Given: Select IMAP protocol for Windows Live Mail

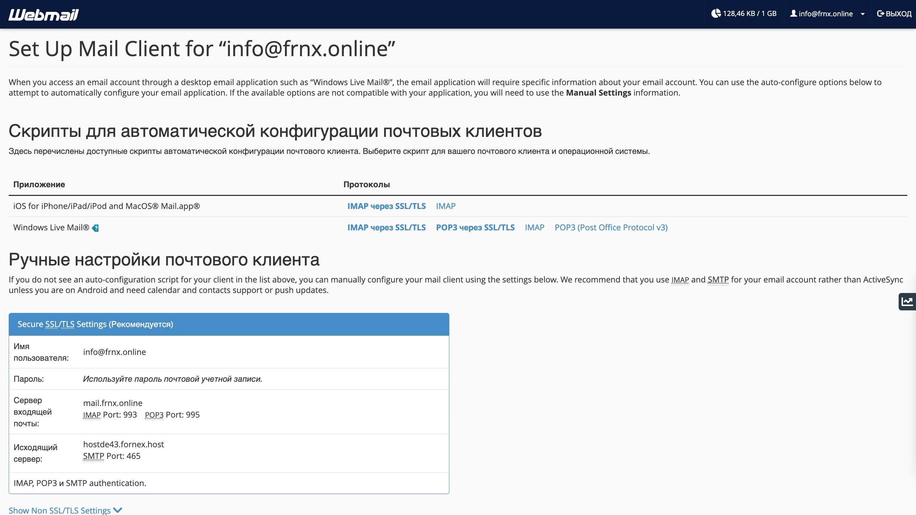Looking at the screenshot, I should (x=535, y=227).
